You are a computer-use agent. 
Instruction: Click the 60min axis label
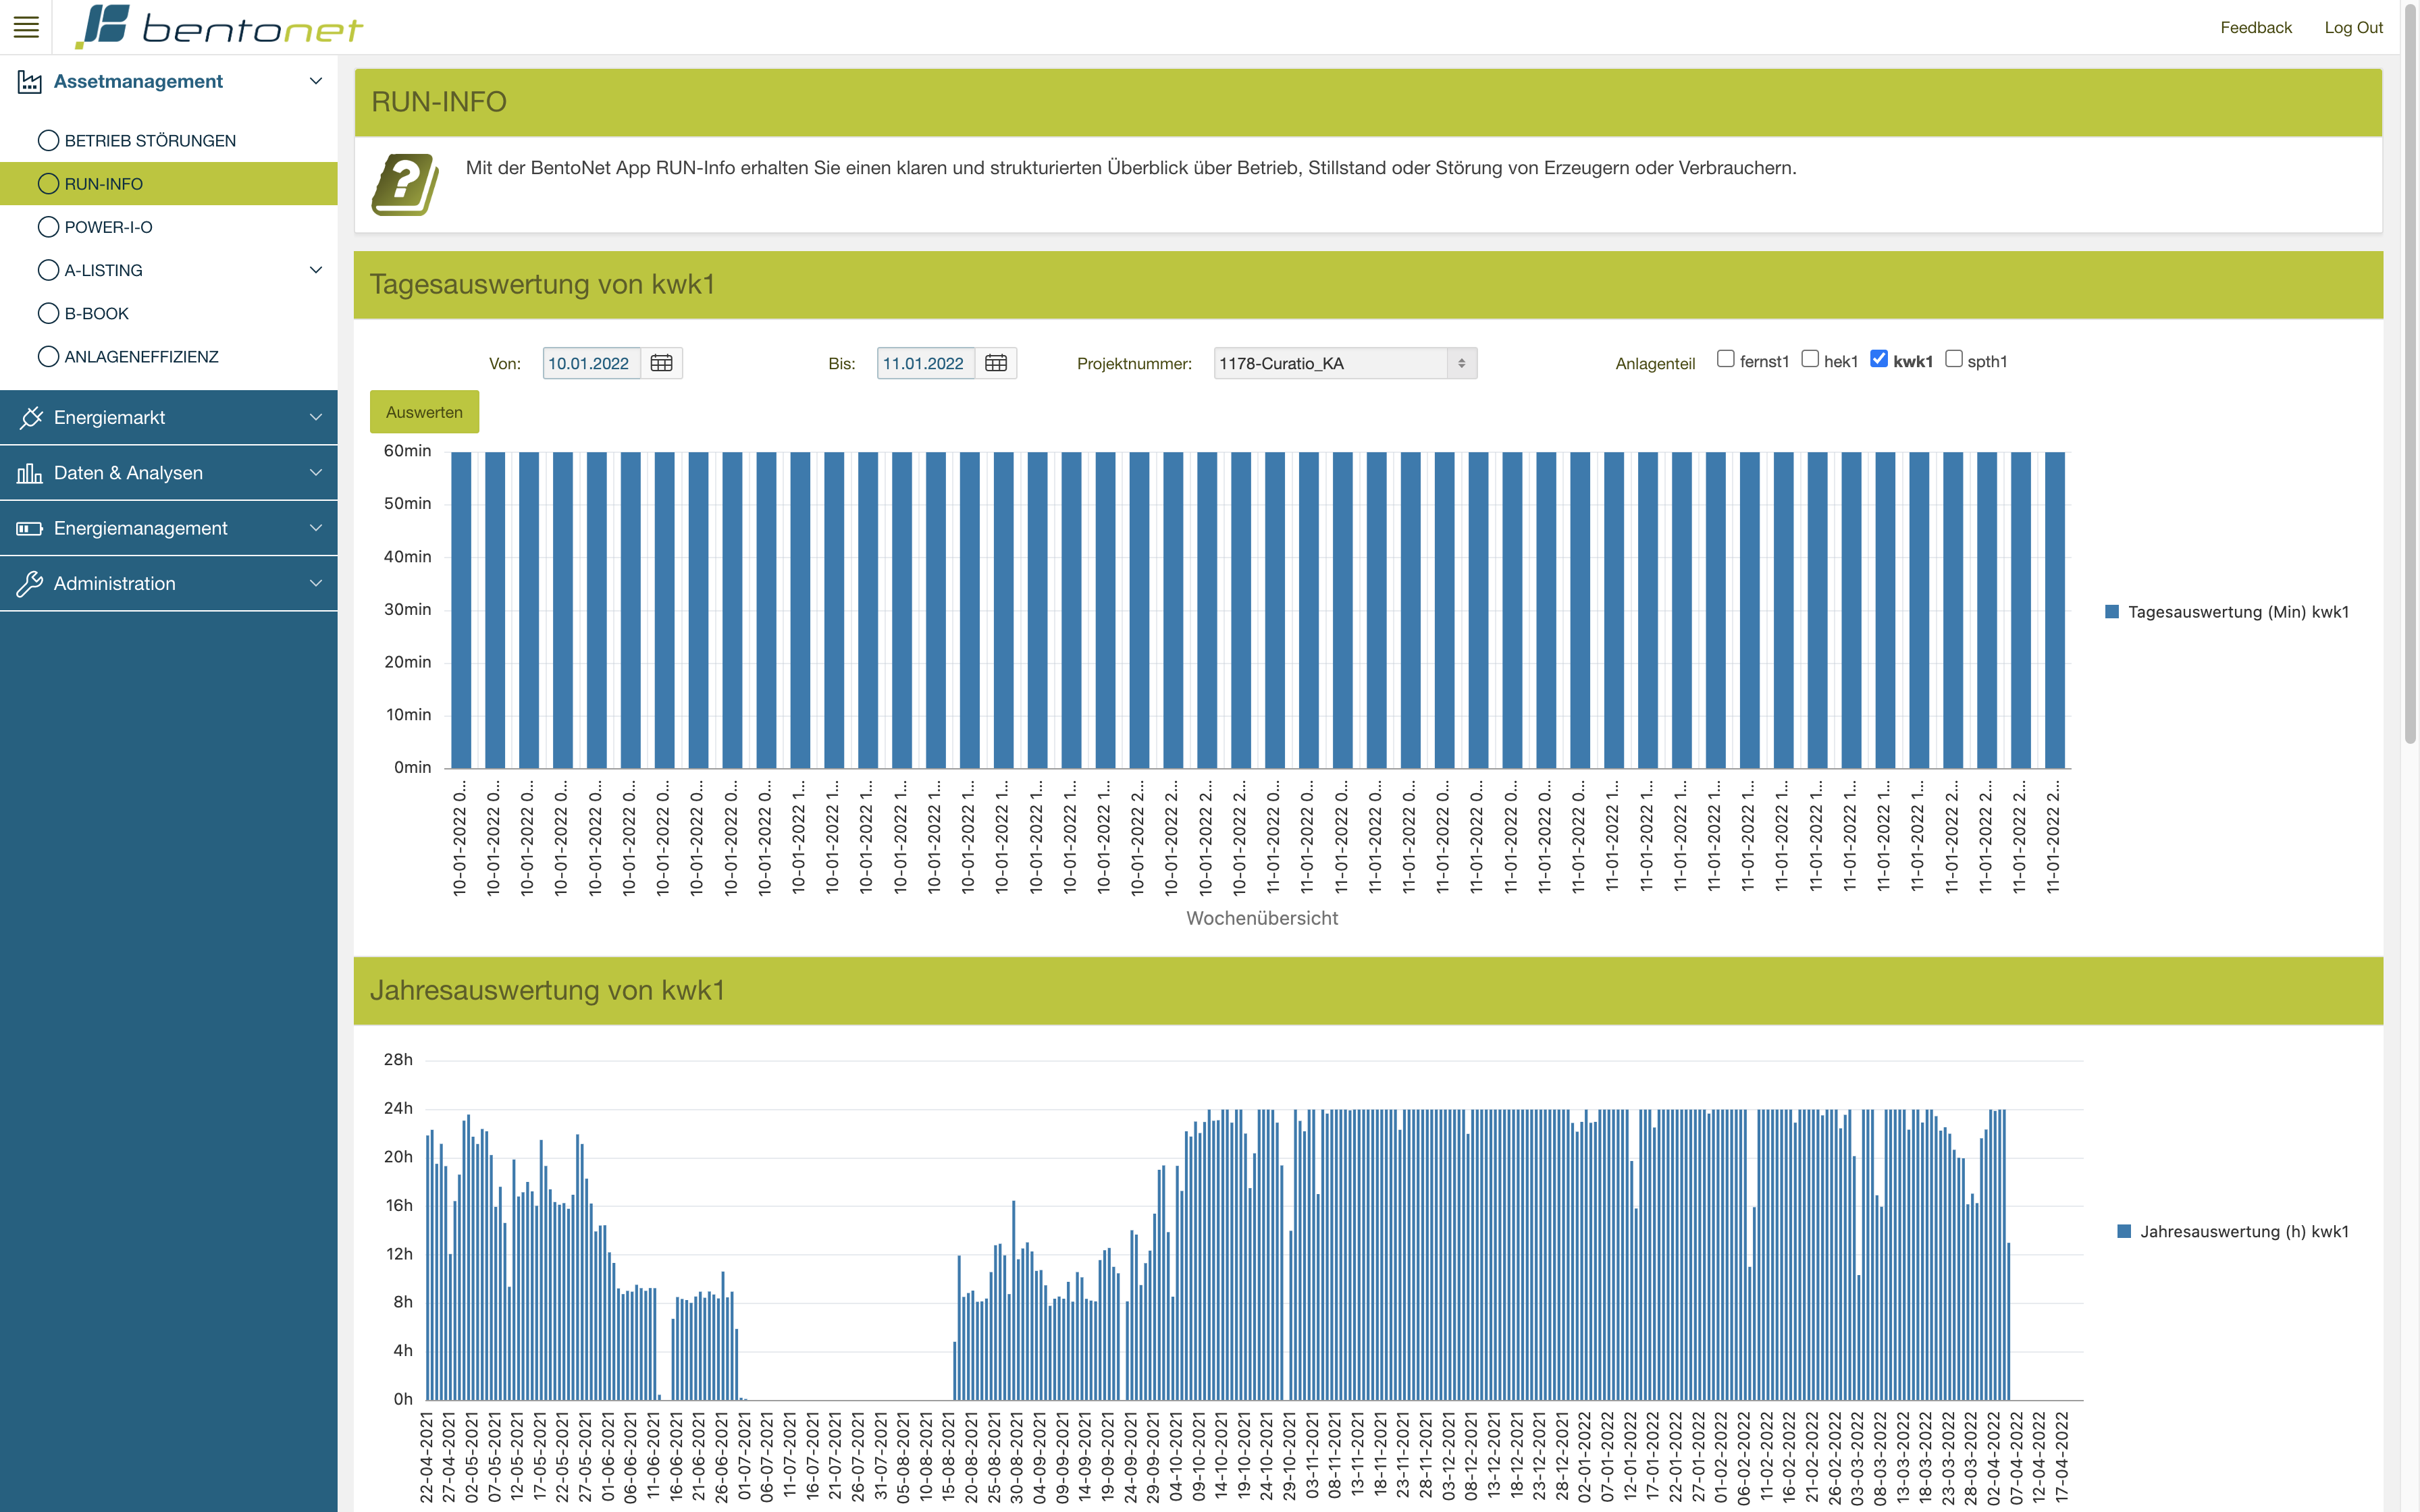(x=408, y=451)
